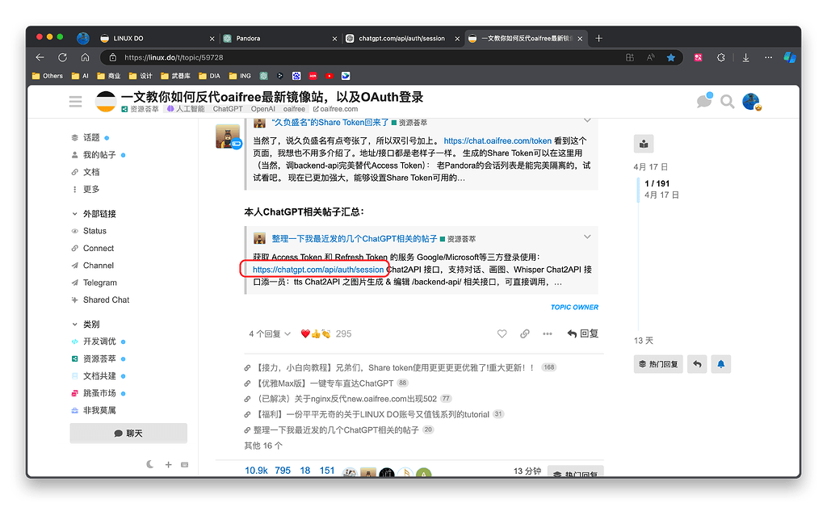This screenshot has width=827, height=507.
Task: Click 回复 to reply to post
Action: click(x=582, y=333)
